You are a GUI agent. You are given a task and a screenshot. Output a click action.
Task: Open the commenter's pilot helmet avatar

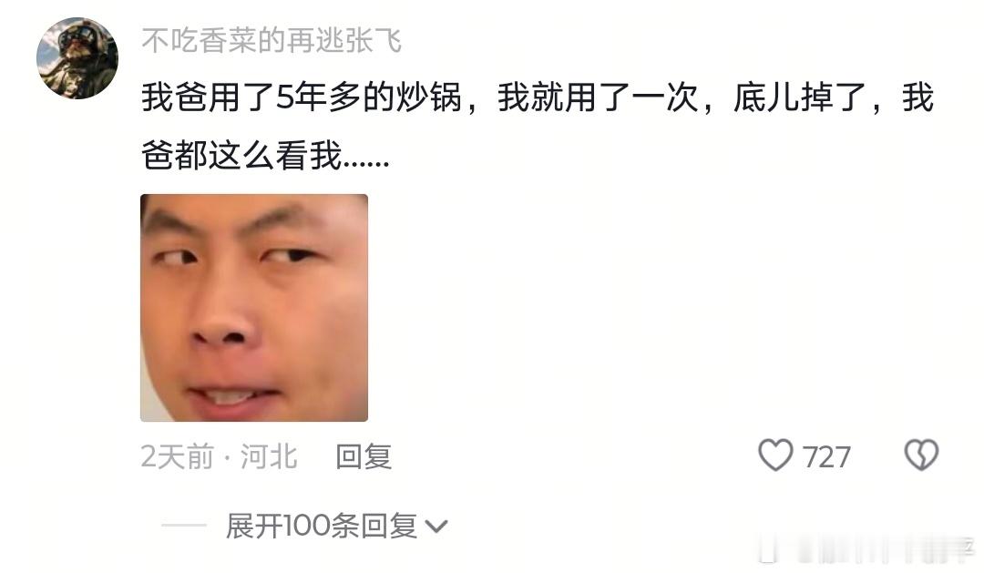tap(77, 57)
